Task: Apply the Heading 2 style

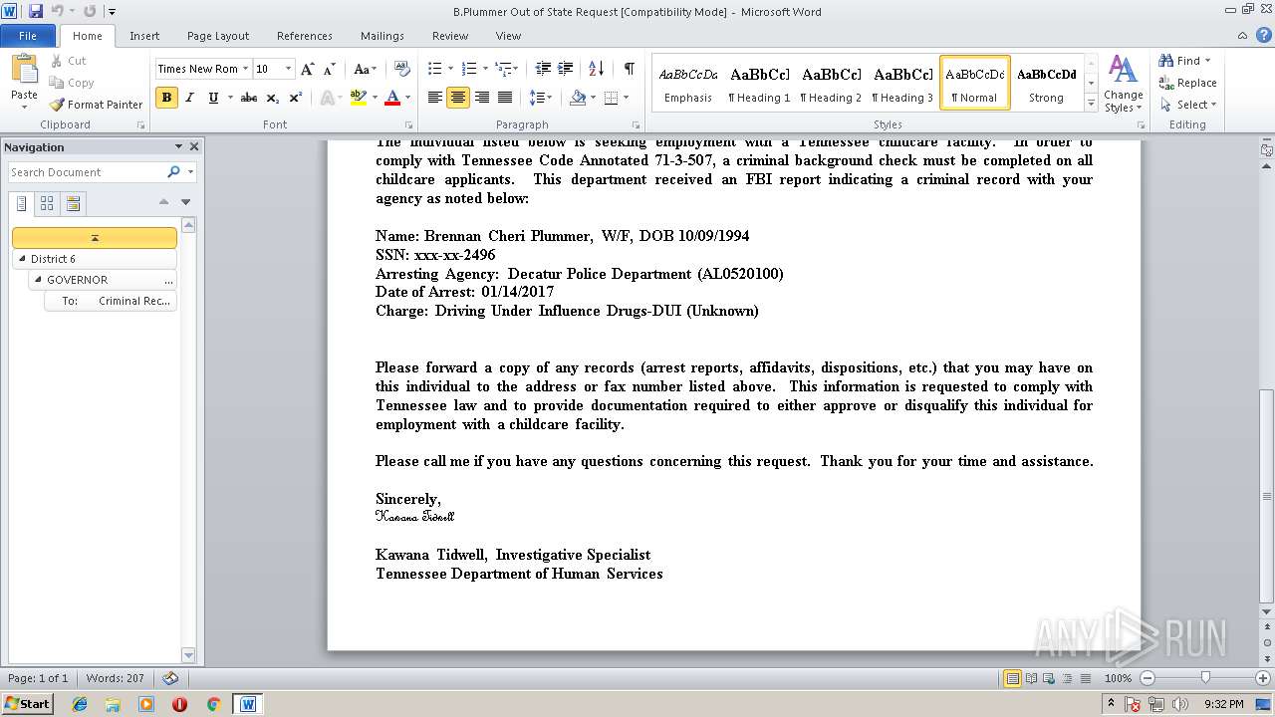Action: [831, 83]
